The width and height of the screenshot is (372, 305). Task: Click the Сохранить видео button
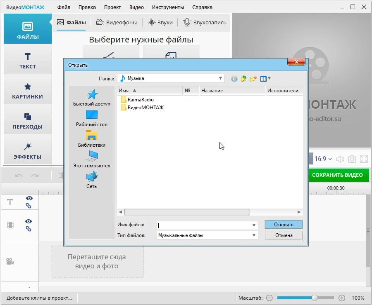coord(337,175)
